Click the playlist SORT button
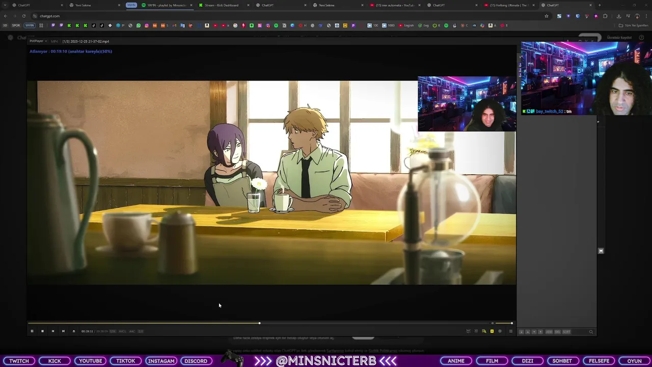652x367 pixels. coord(566,332)
